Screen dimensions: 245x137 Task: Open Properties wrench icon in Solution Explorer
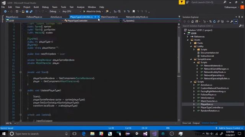coord(232,22)
